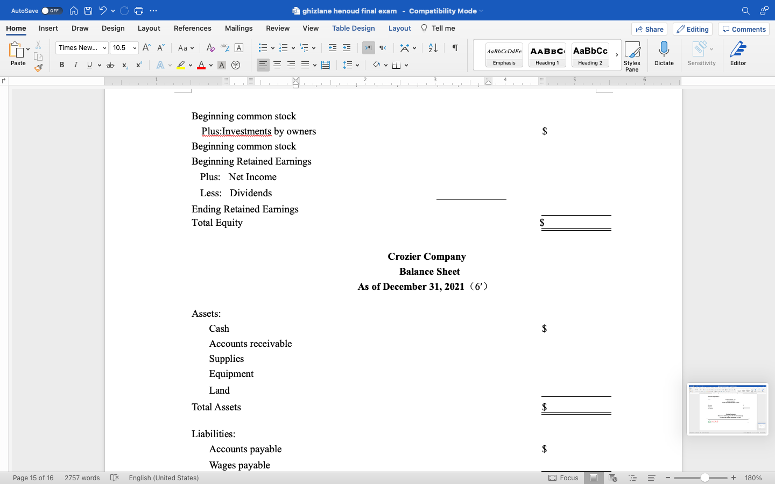Open the Insert tab
775x484 pixels.
point(48,28)
